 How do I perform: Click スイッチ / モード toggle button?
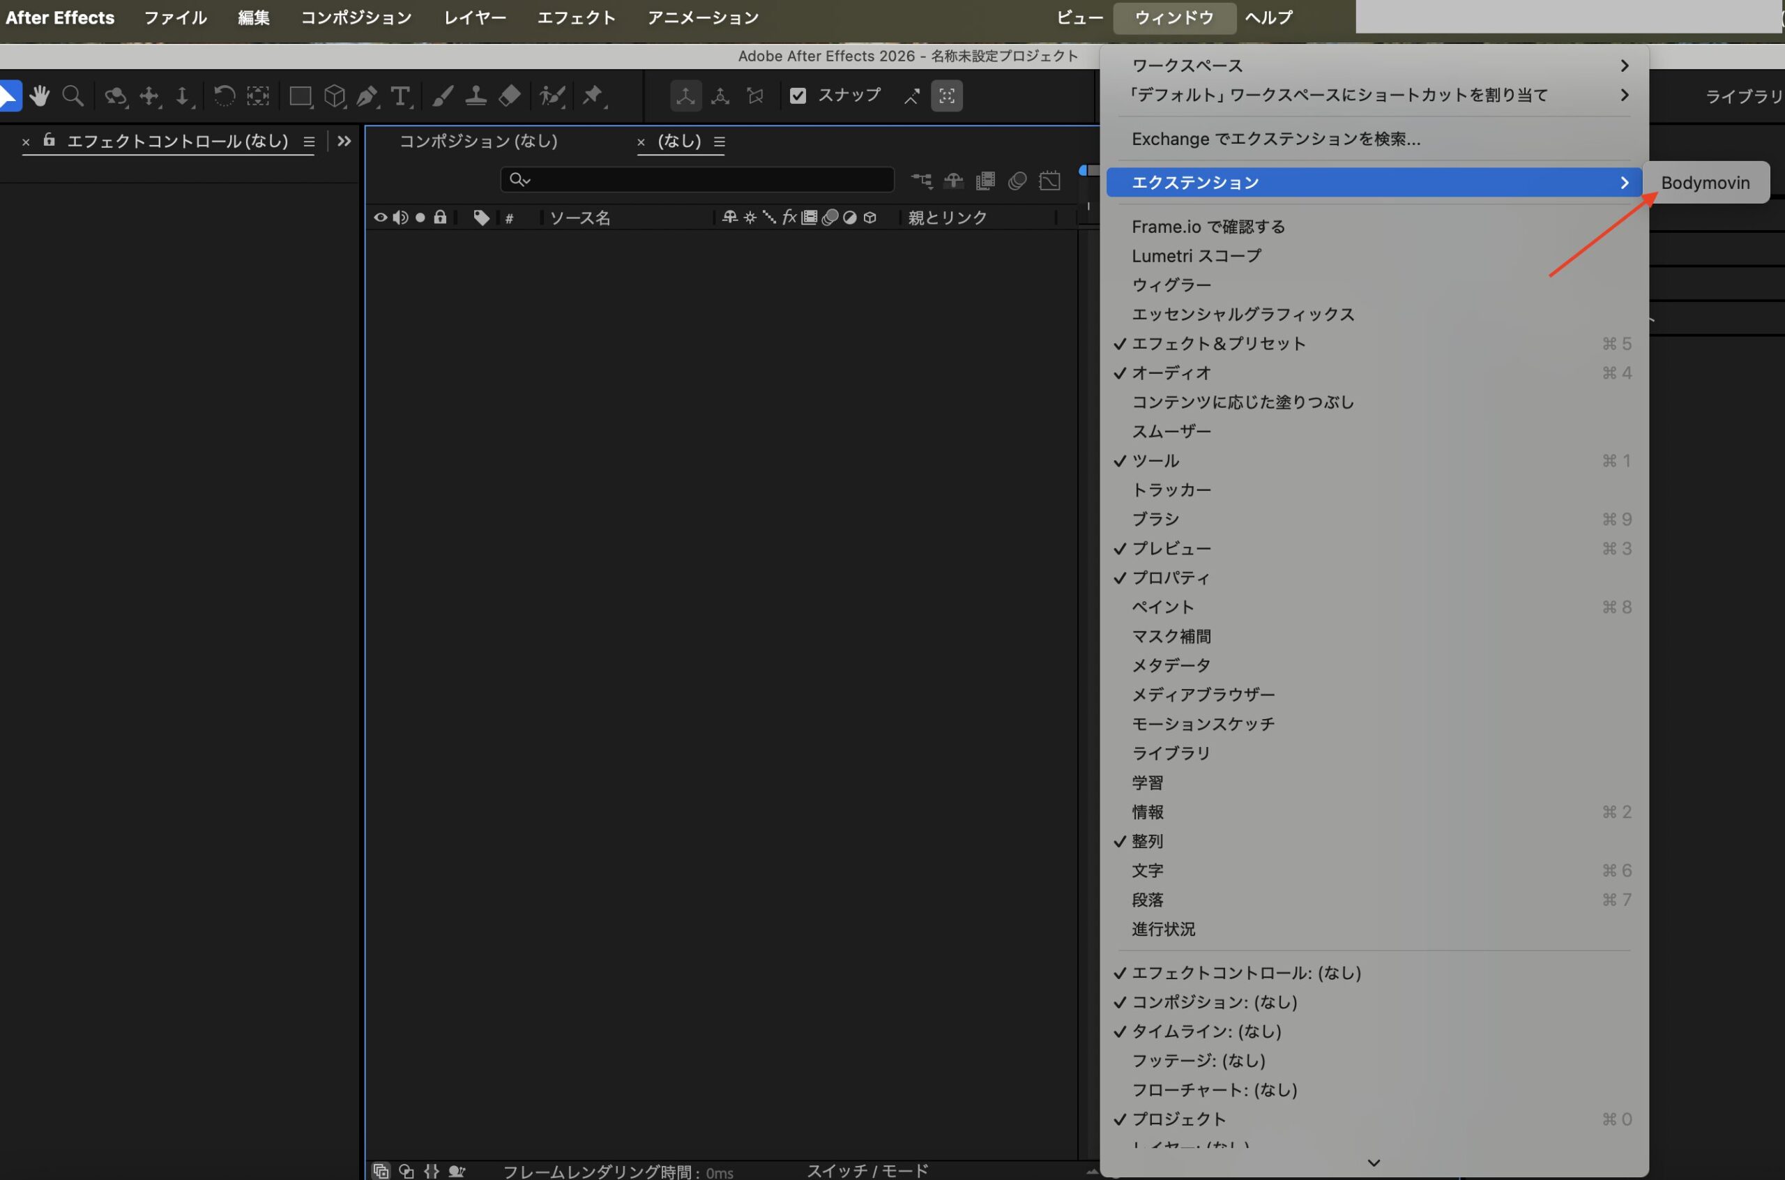tap(867, 1170)
